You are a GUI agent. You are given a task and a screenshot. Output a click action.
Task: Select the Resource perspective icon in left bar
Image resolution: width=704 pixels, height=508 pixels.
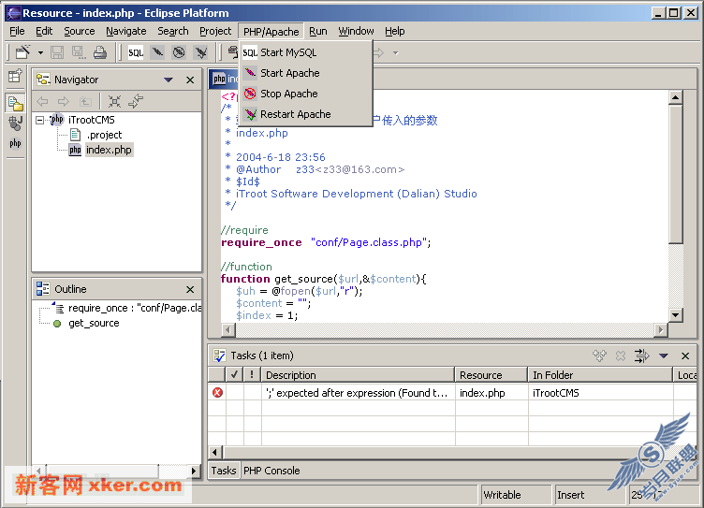click(x=15, y=103)
